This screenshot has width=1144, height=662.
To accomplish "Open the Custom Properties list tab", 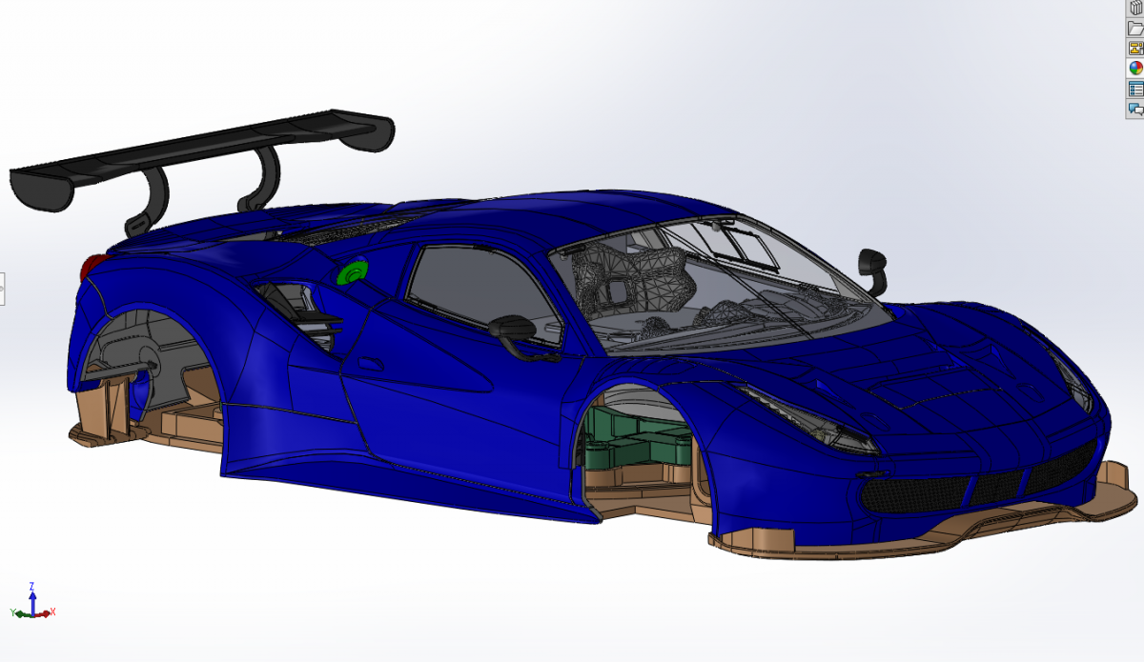I will pyautogui.click(x=1135, y=89).
